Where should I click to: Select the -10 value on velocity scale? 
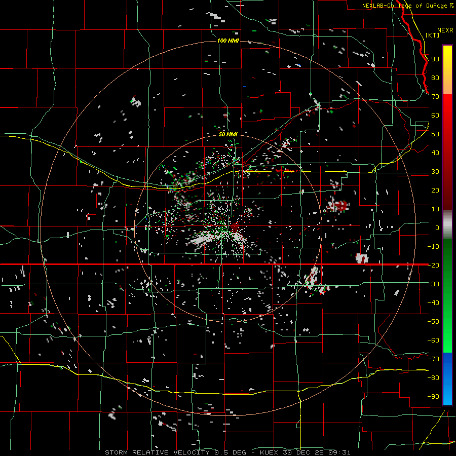[x=433, y=247]
